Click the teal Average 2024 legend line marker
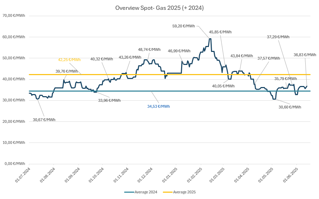Screen dimensions: 319x199 pyautogui.click(x=129, y=192)
